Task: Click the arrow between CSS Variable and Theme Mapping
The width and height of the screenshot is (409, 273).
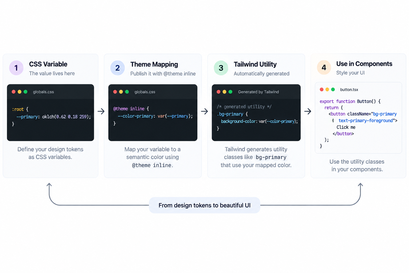Action: pos(101,111)
